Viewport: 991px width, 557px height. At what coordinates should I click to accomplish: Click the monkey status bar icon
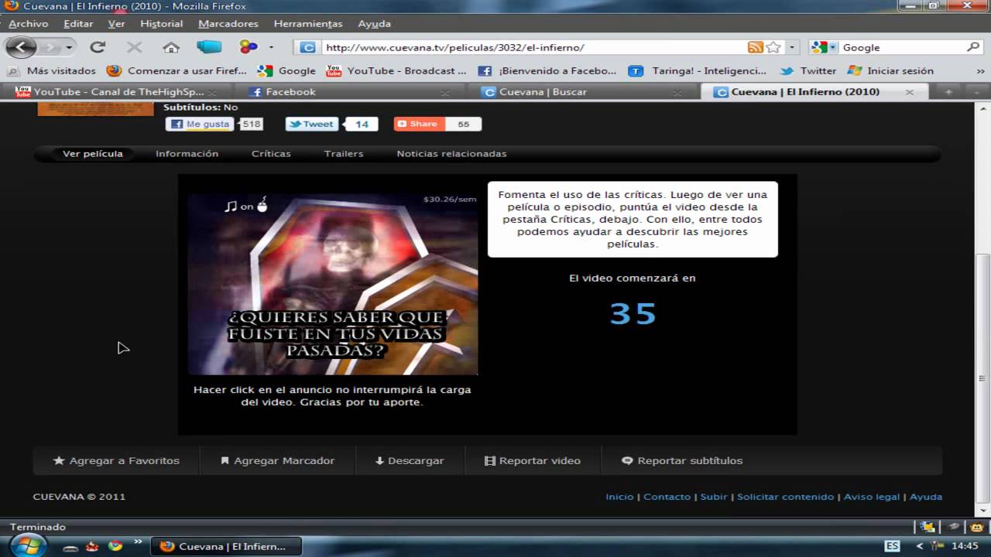(977, 527)
